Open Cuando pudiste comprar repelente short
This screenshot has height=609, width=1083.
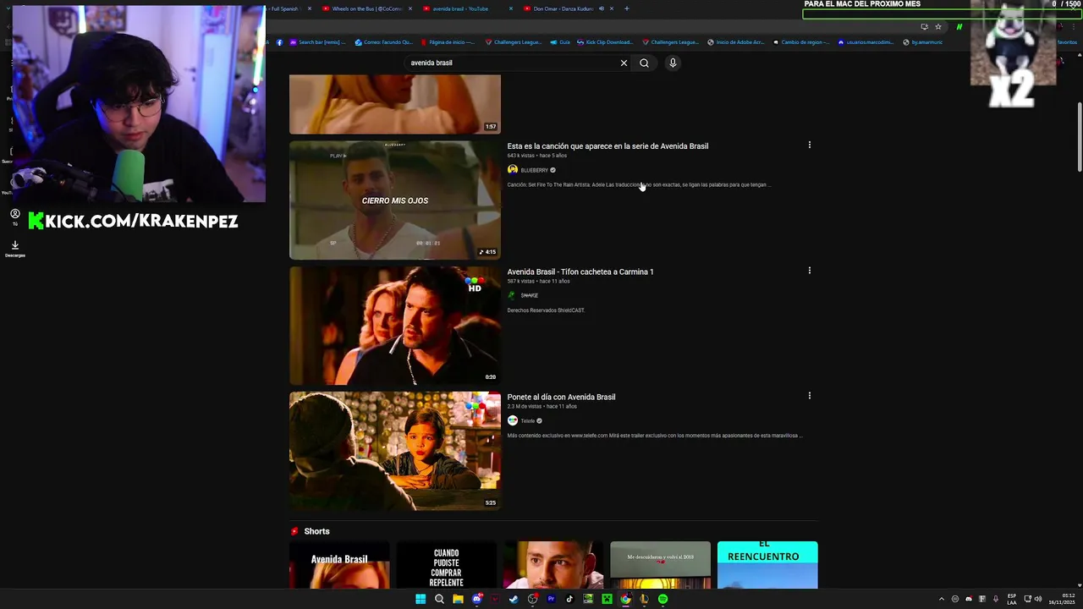[446, 565]
